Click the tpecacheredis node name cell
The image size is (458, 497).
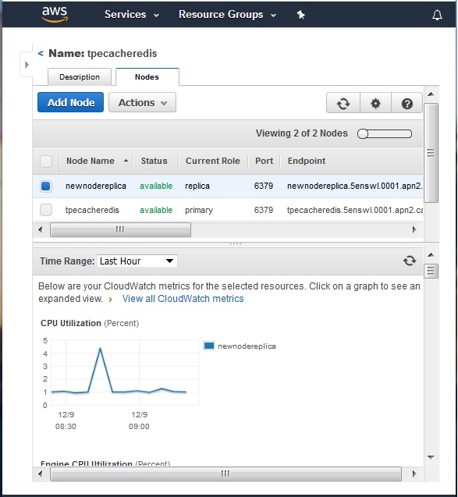(x=92, y=210)
